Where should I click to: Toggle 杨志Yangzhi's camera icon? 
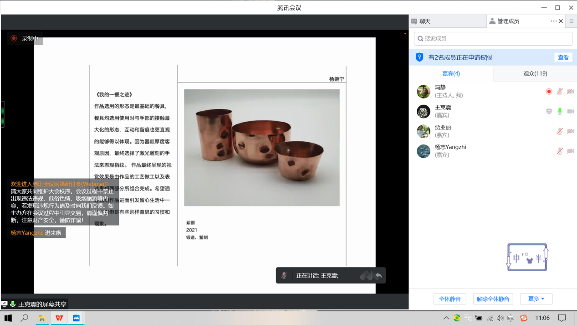click(570, 151)
